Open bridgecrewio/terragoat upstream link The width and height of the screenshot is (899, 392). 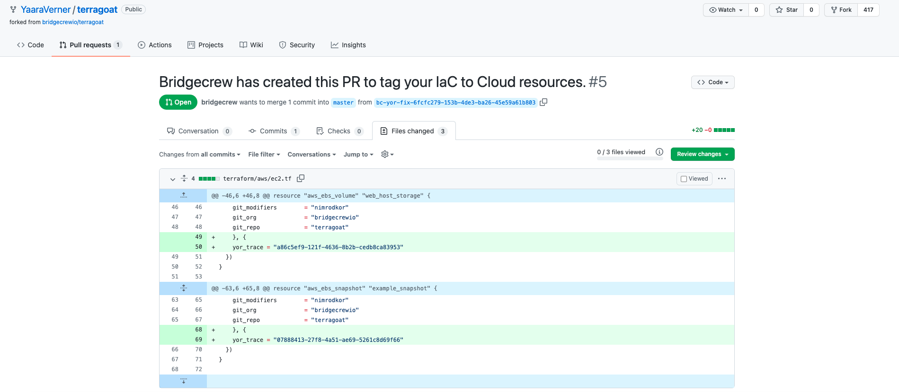tap(73, 22)
